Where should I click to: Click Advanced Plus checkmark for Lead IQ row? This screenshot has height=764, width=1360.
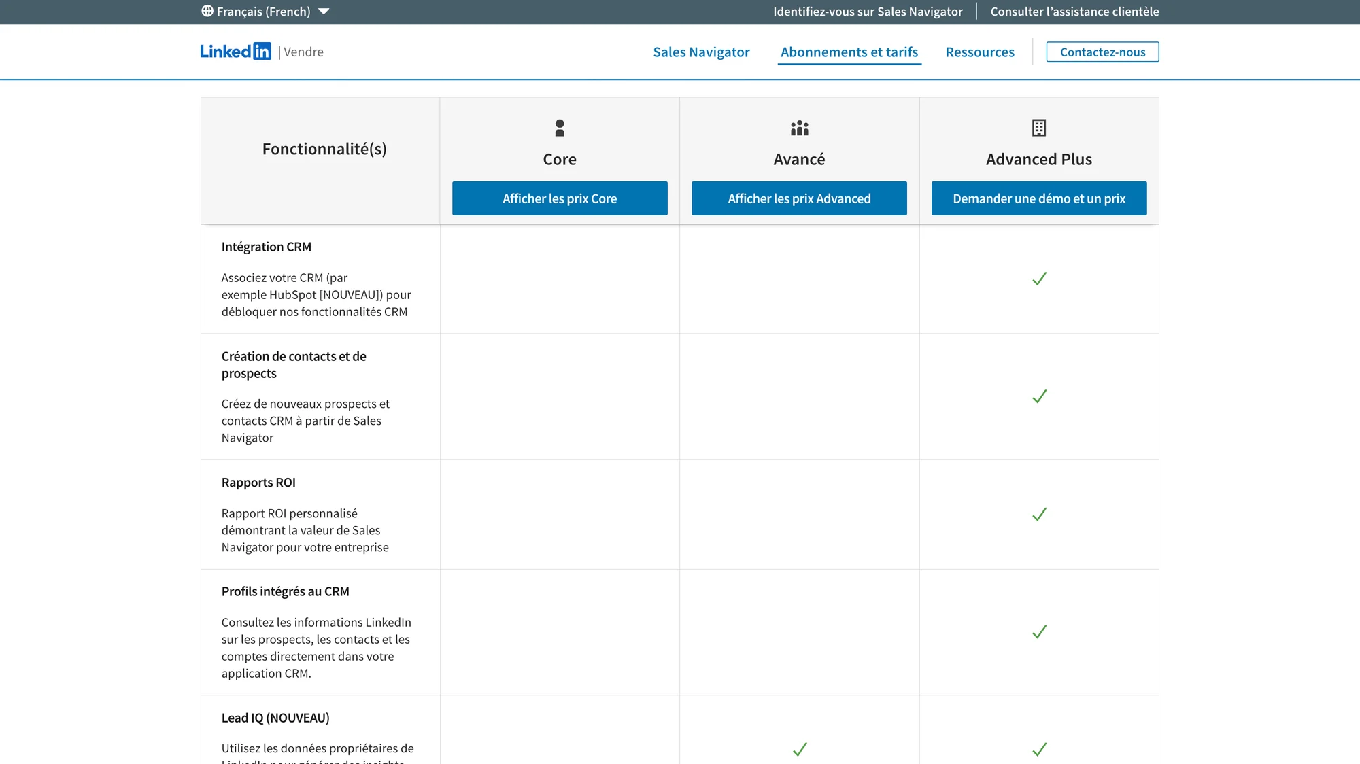[1039, 749]
